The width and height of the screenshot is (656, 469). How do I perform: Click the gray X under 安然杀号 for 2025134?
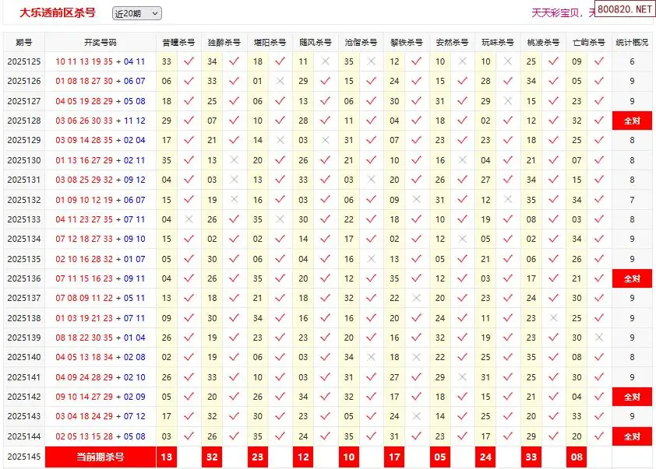[x=462, y=239]
